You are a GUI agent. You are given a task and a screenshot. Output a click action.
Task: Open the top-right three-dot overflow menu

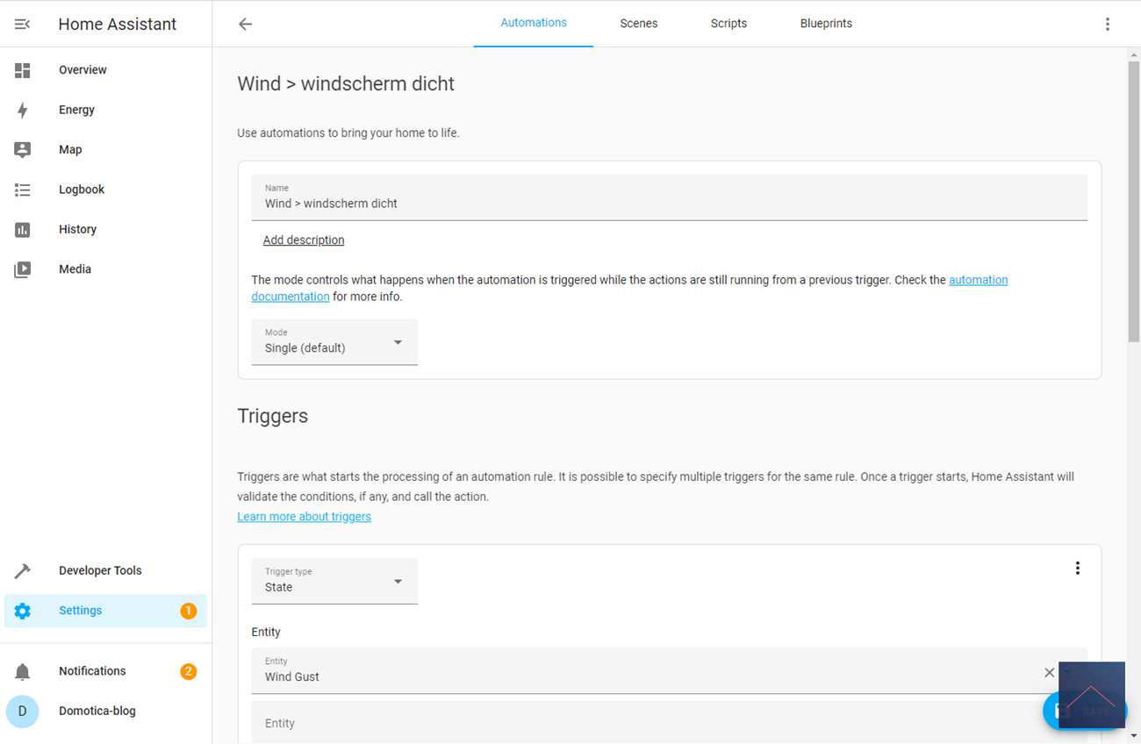tap(1108, 25)
